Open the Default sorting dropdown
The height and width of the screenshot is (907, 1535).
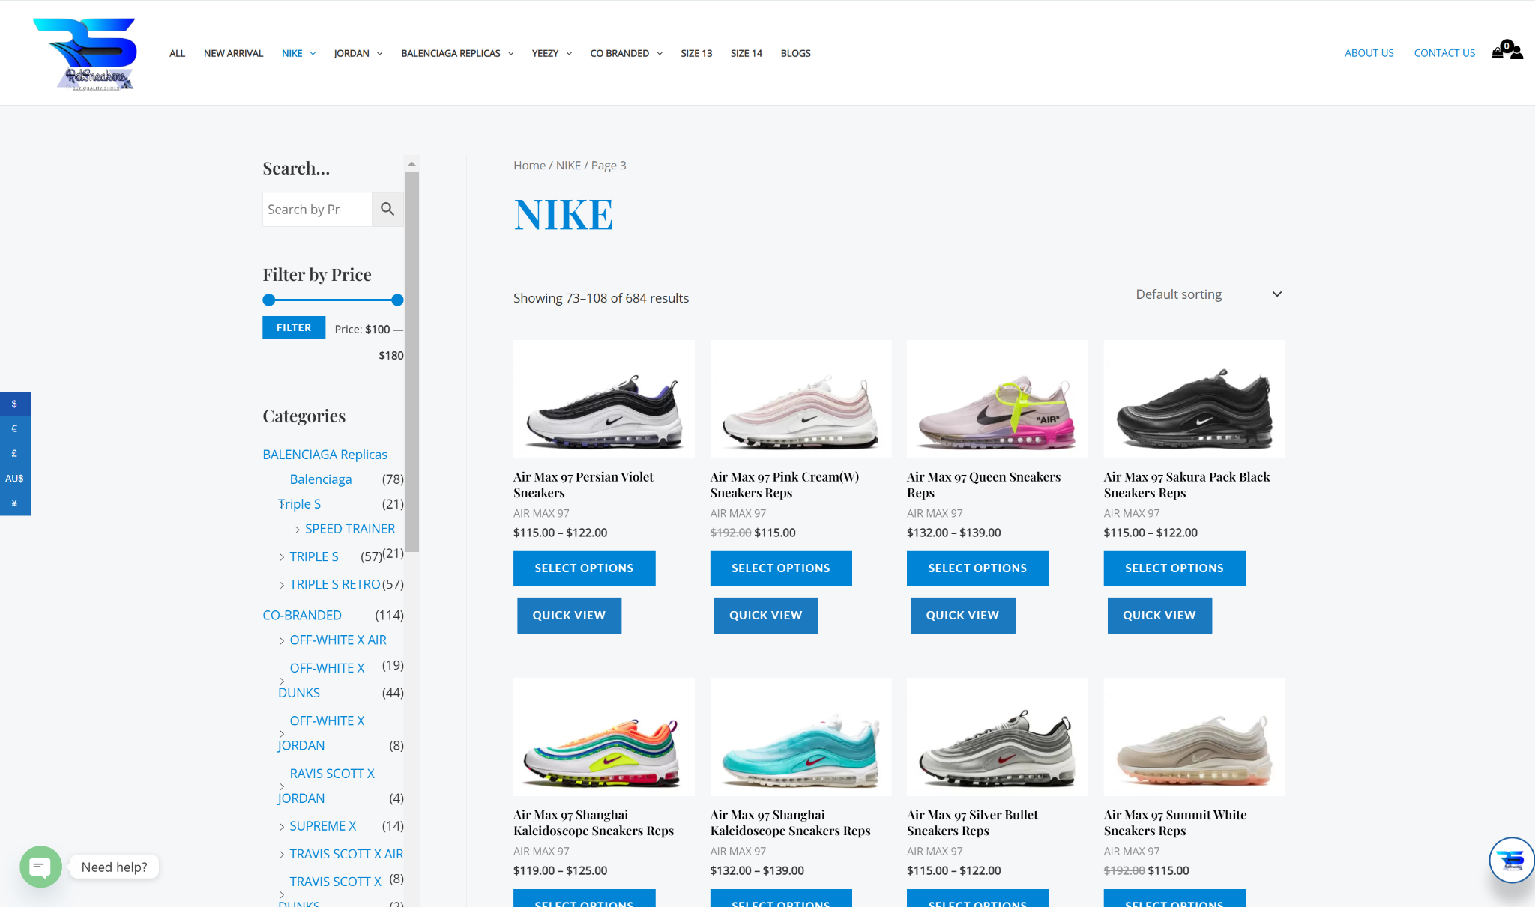1207,294
